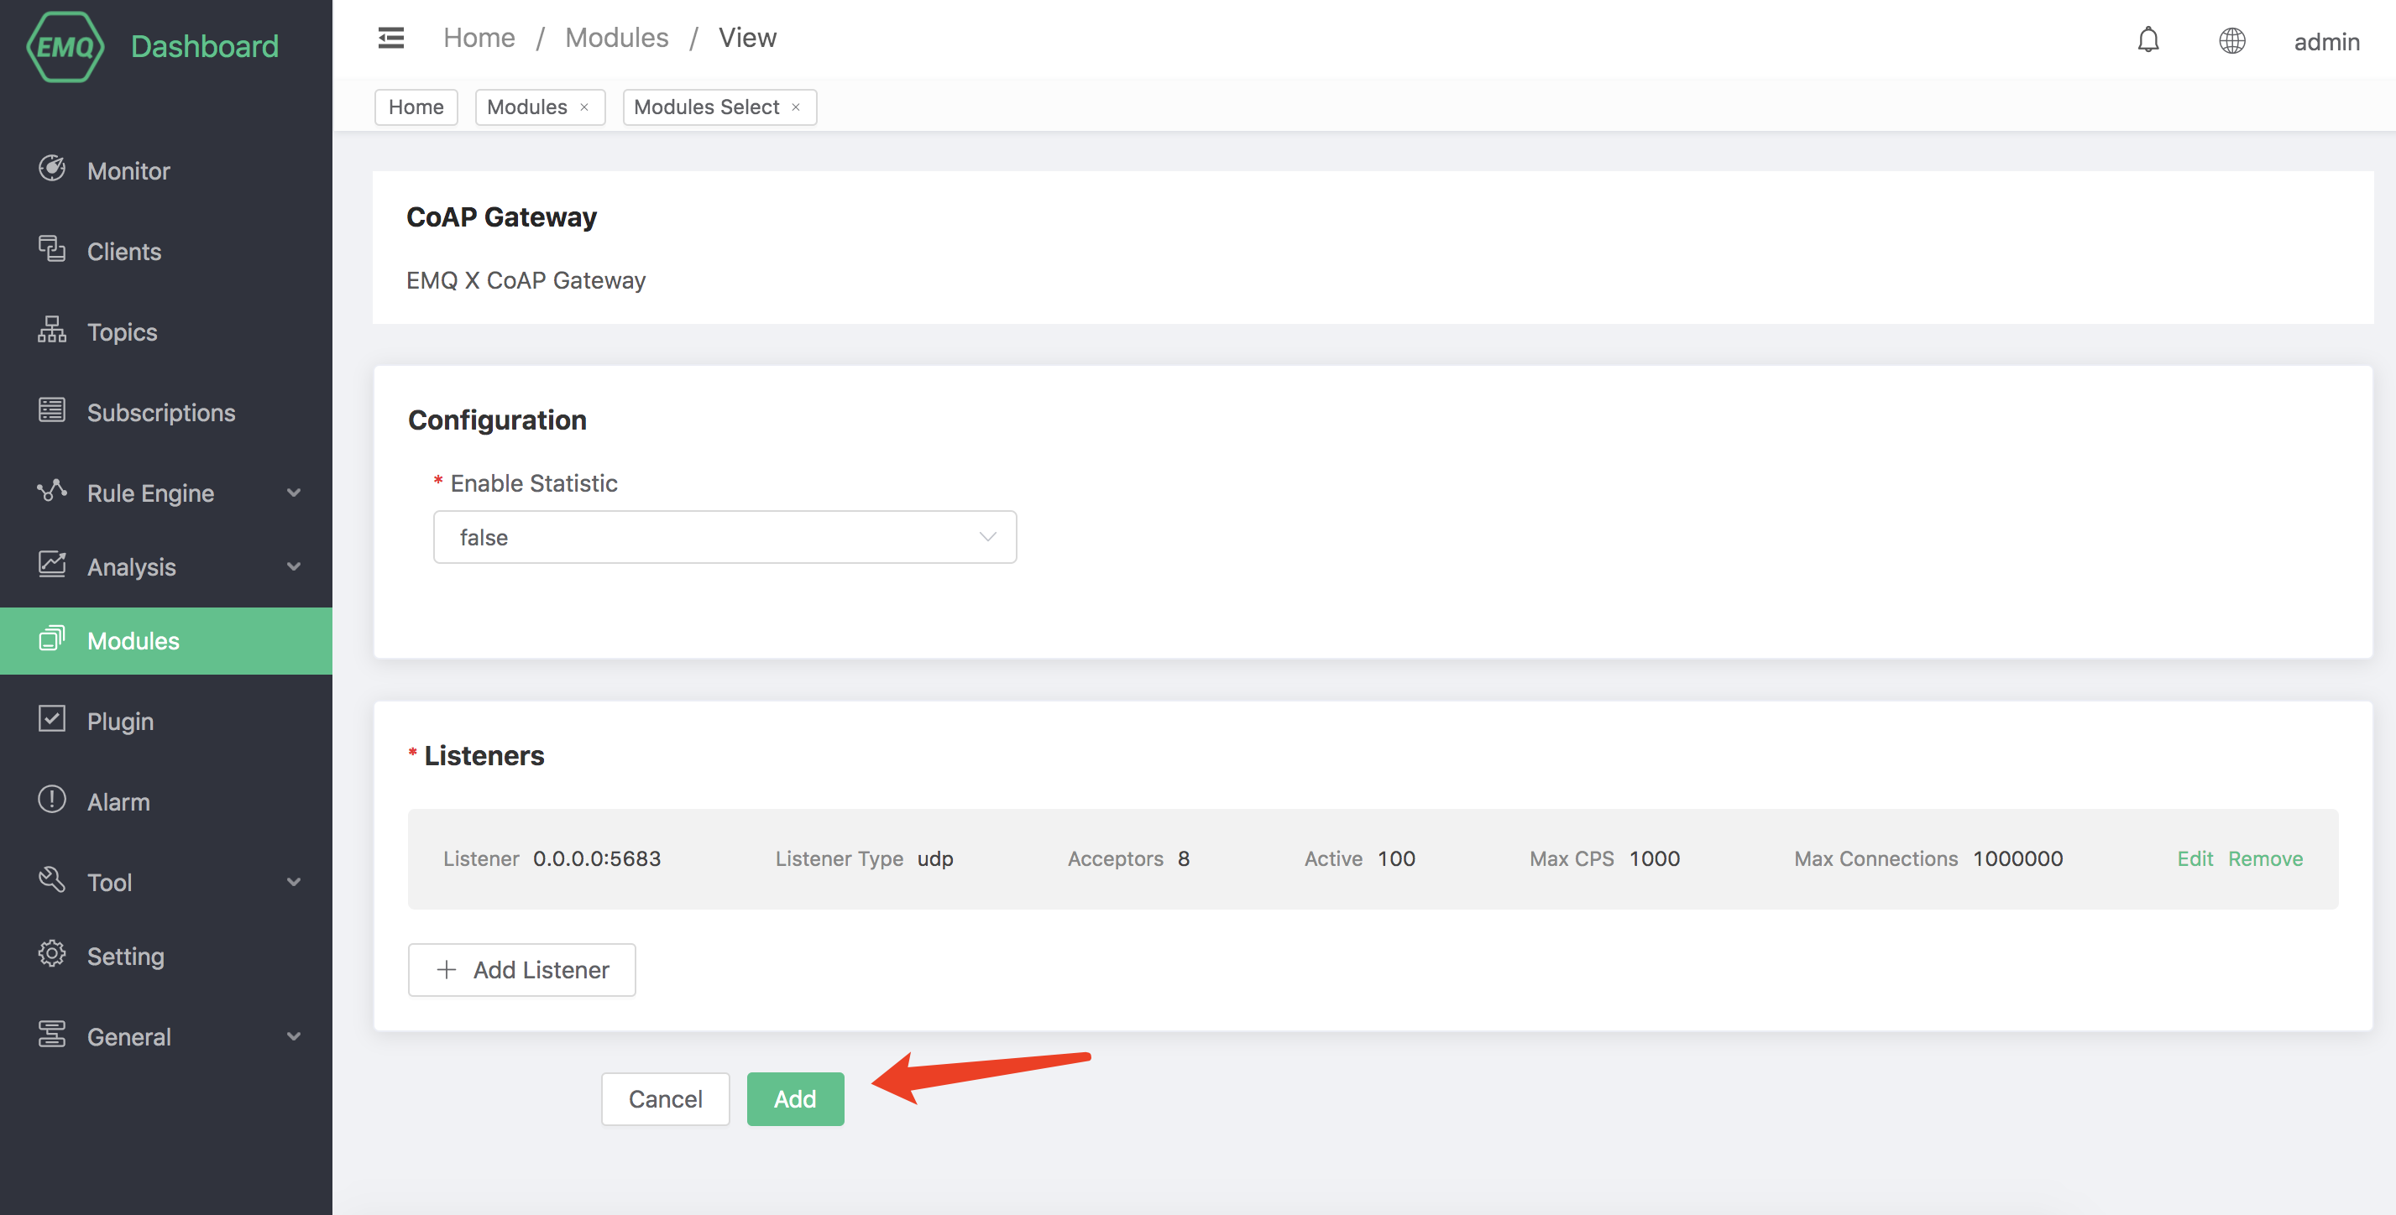Click Edit on the 0.0.0.0:5683 listener
The width and height of the screenshot is (2396, 1215).
pyautogui.click(x=2195, y=859)
